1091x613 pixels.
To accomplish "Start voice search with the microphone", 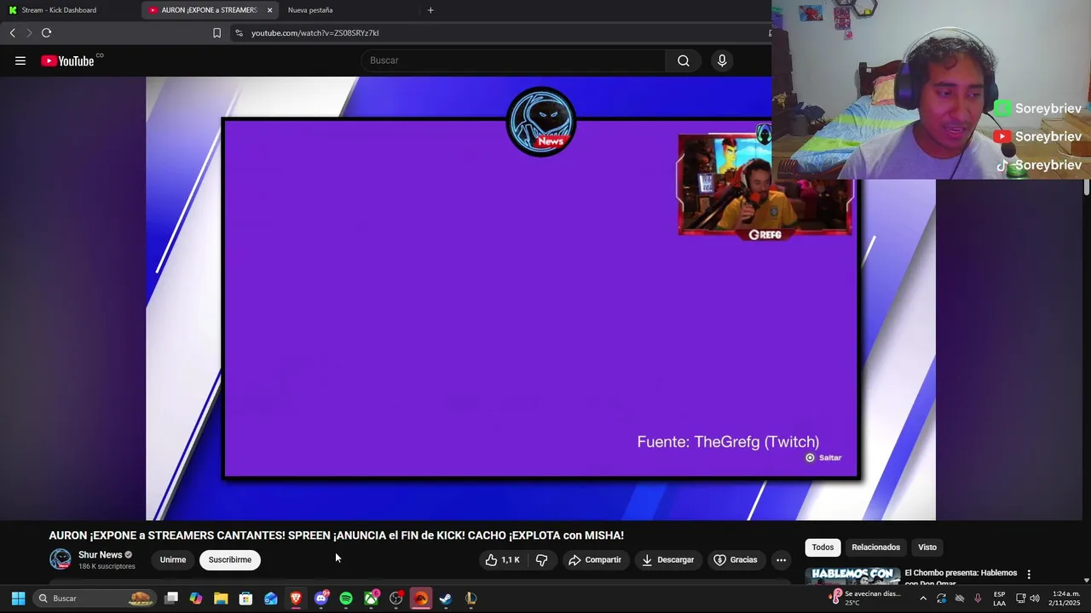I will click(x=722, y=60).
